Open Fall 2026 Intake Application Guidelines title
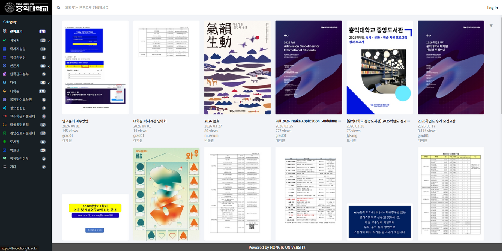 click(x=308, y=121)
